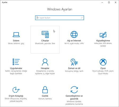Click 'Wi-Fi, uçak modu, VPN' description
The height and width of the screenshot is (107, 119).
point(74,43)
